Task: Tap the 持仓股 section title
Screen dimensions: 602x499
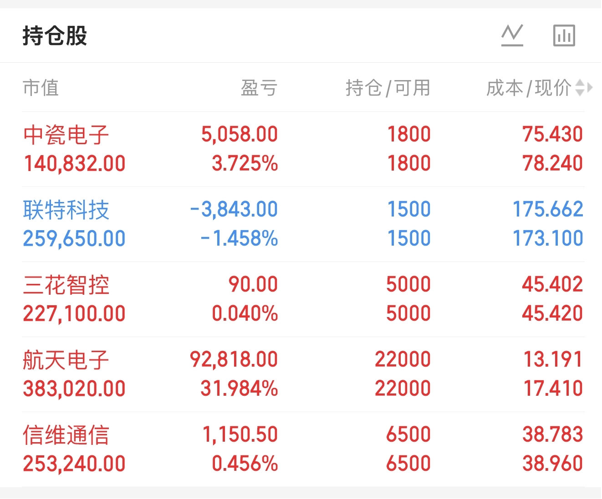Action: coord(55,35)
